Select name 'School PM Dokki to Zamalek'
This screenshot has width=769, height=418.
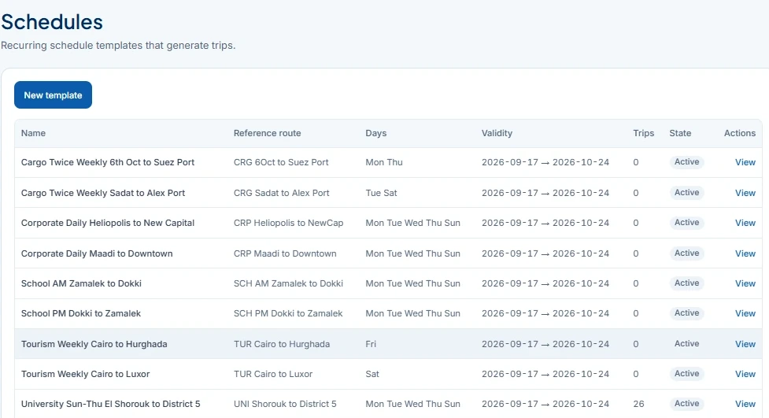pyautogui.click(x=81, y=313)
